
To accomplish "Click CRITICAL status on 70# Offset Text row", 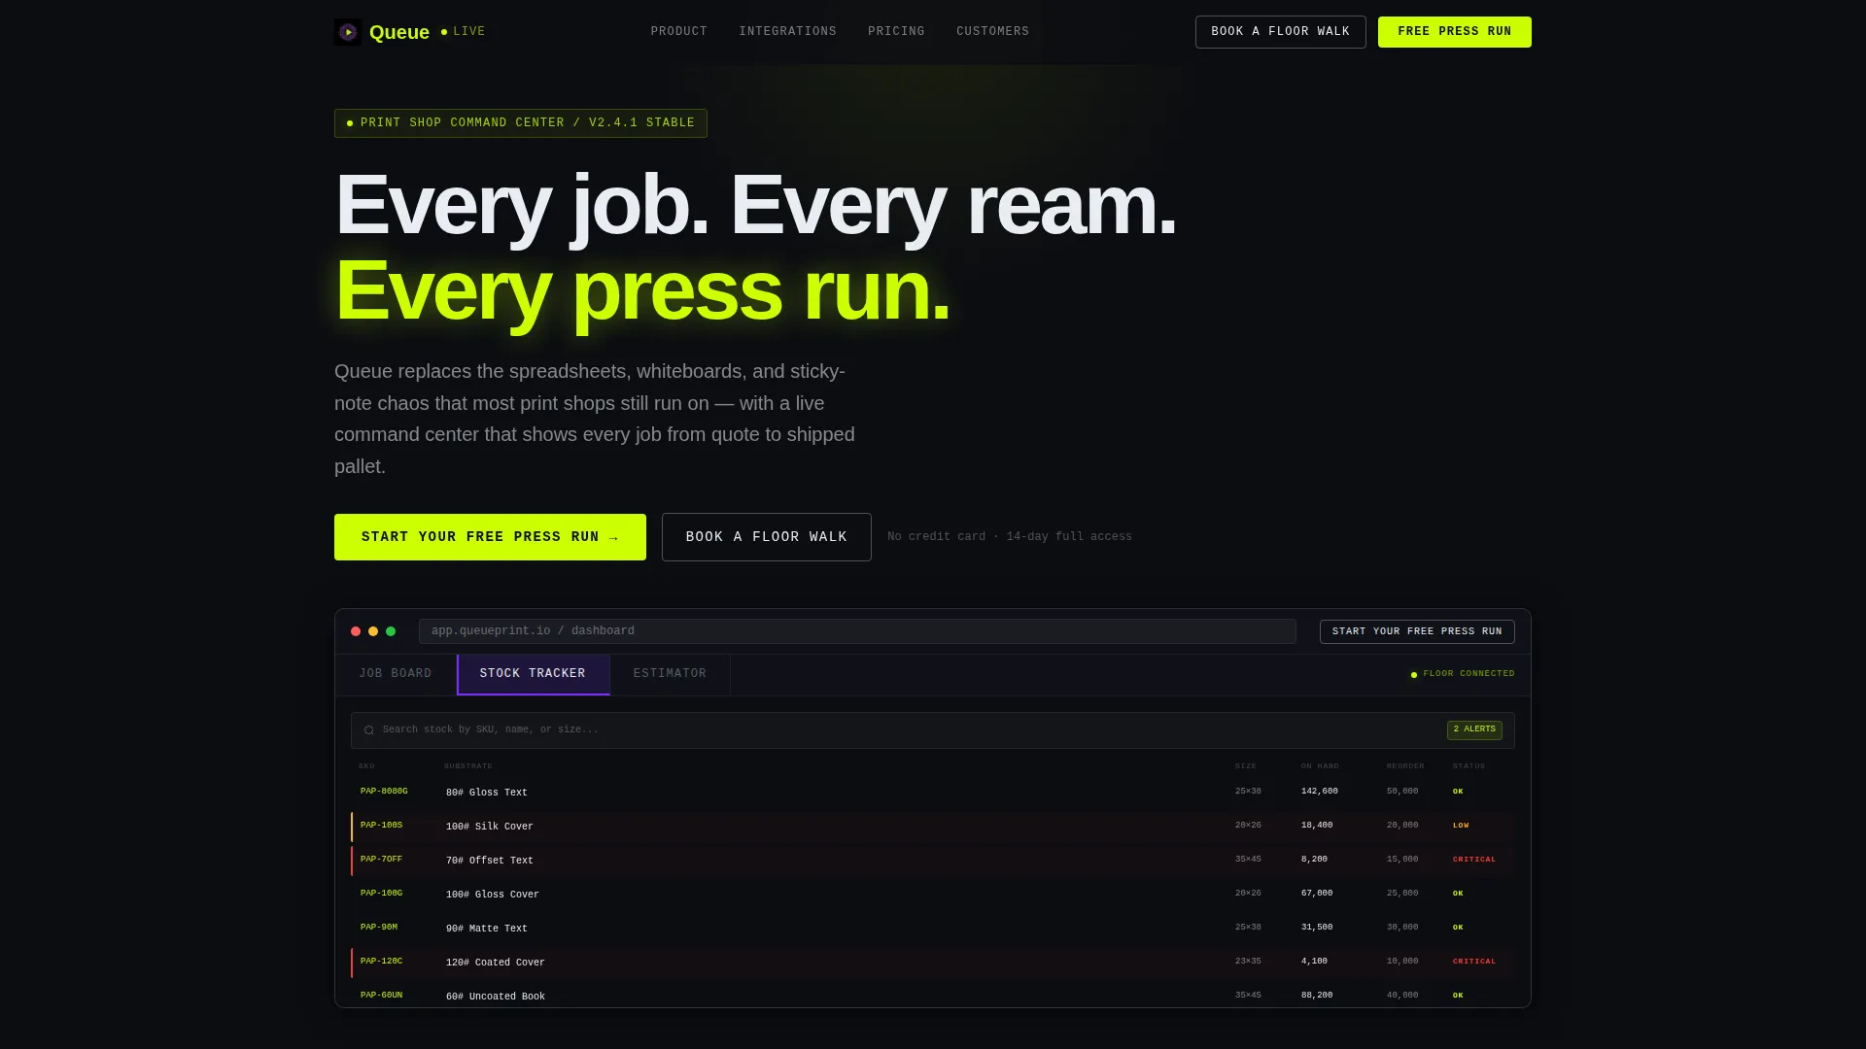I will point(1474,860).
